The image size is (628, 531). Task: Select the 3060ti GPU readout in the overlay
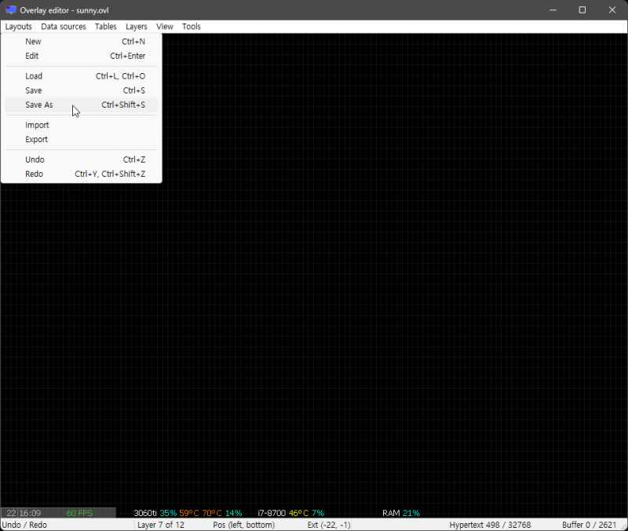point(148,512)
